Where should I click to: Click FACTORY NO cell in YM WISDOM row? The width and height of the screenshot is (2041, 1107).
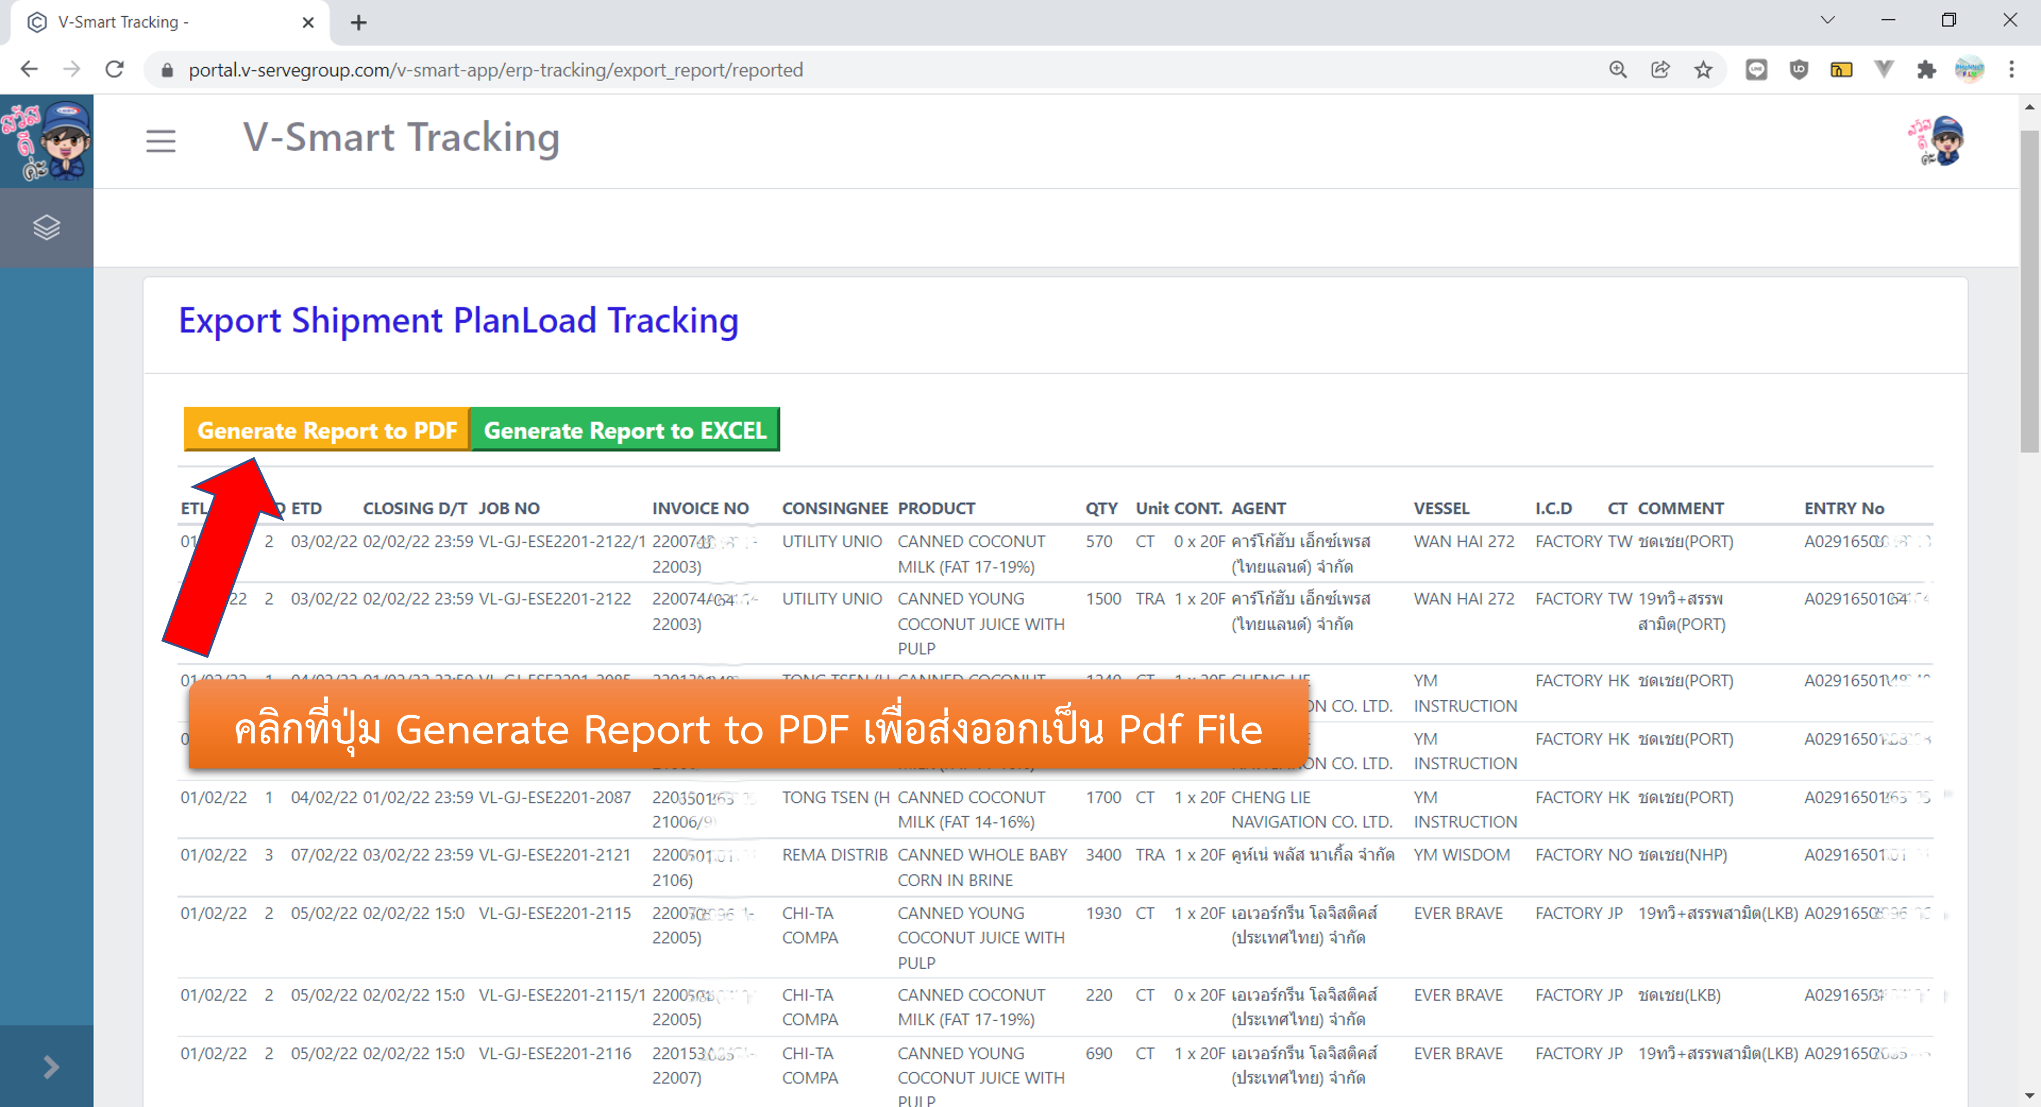point(1584,855)
